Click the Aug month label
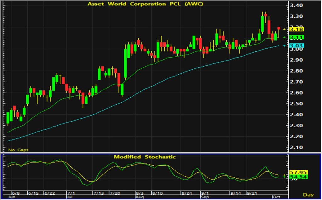The image size is (322, 200). click(x=140, y=197)
